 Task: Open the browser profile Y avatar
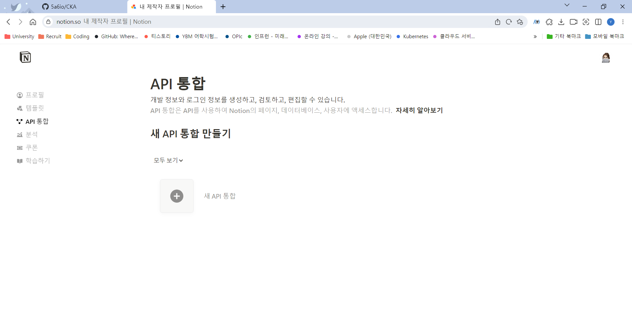pos(611,22)
